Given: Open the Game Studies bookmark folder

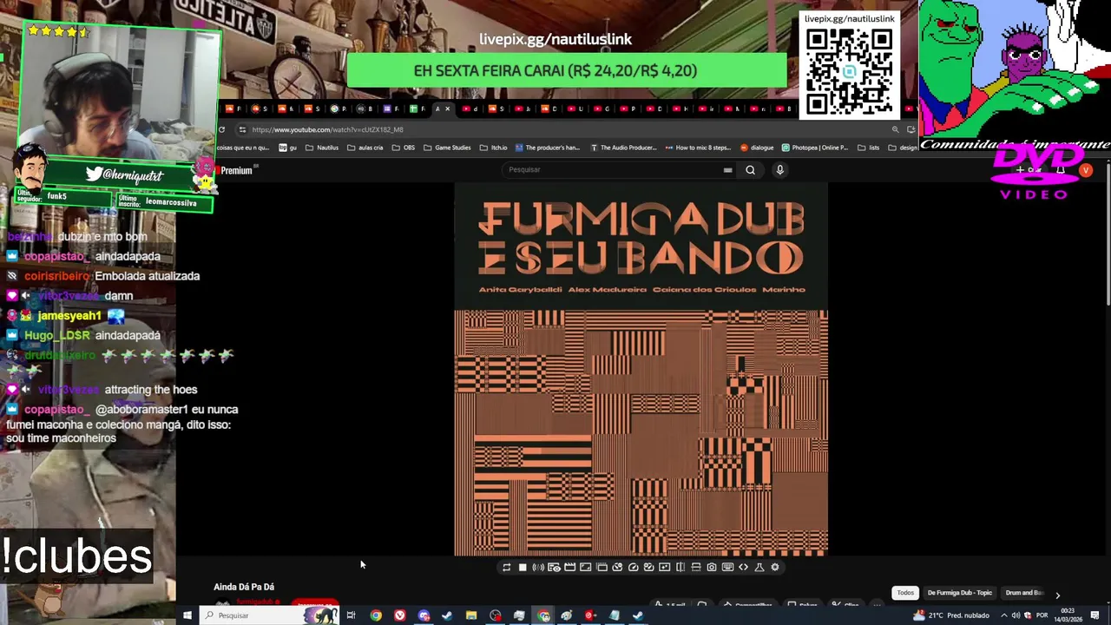Looking at the screenshot, I should tap(447, 148).
